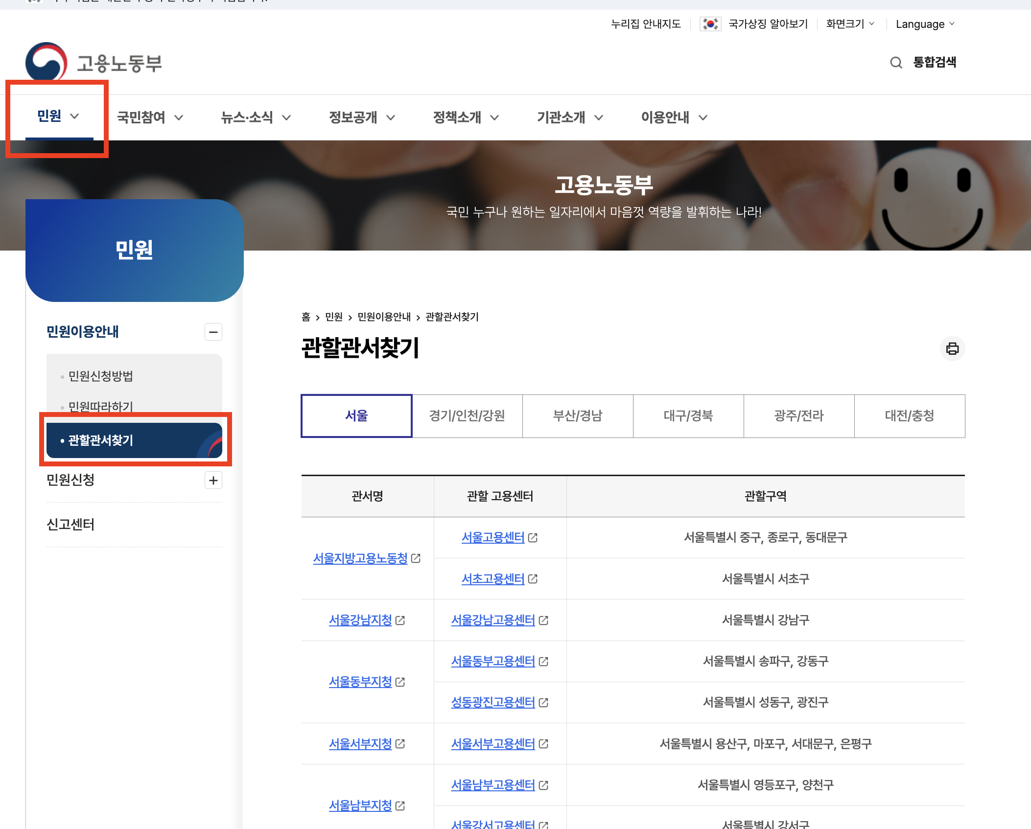
Task: Click external link icon beside 서울강남지청
Action: coord(400,621)
